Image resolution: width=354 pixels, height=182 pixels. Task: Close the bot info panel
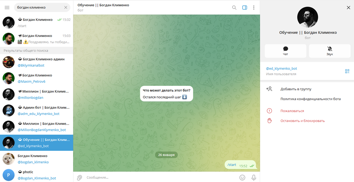click(348, 8)
